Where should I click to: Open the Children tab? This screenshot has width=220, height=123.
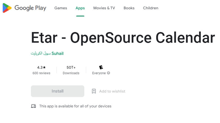click(151, 8)
